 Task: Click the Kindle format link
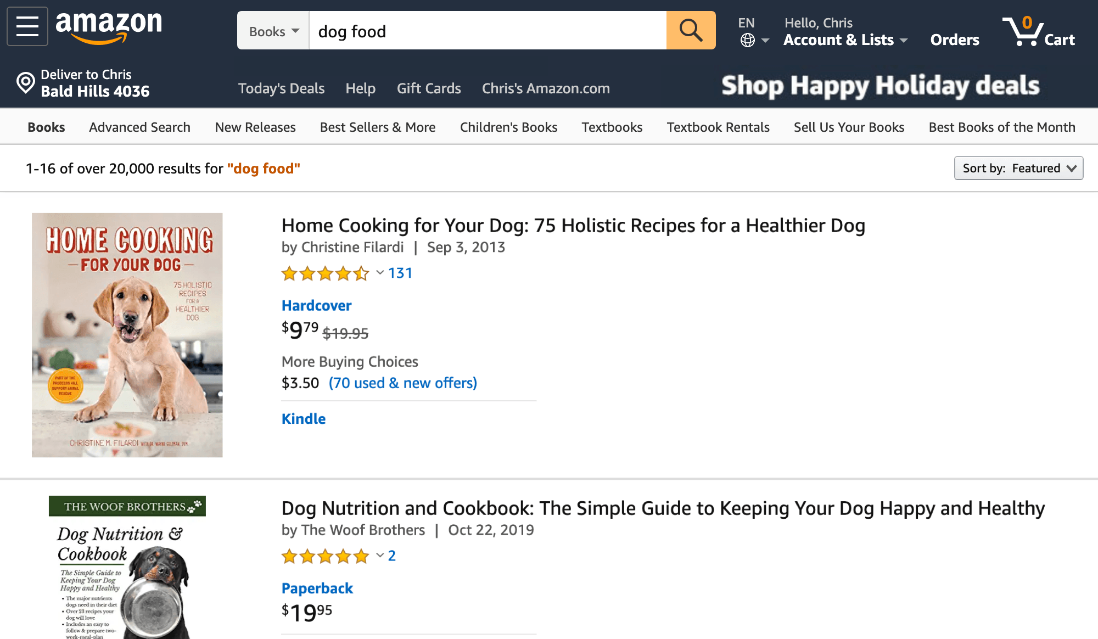tap(304, 419)
